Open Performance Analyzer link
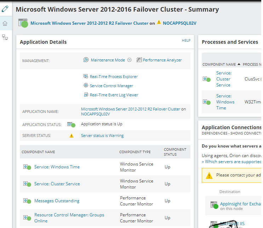The height and width of the screenshot is (228, 263). tap(162, 60)
